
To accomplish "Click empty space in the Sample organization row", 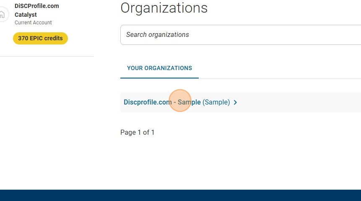I will (x=299, y=102).
